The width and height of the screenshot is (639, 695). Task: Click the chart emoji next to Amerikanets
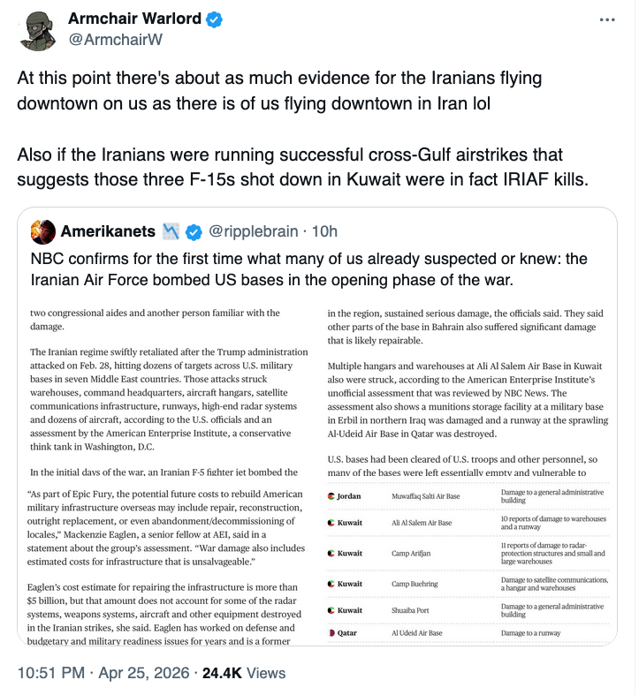(x=171, y=231)
